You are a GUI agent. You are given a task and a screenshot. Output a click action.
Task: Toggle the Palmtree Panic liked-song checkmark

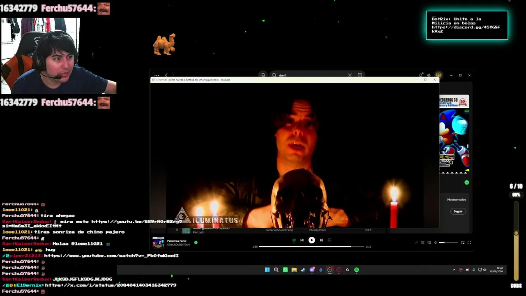point(196,243)
